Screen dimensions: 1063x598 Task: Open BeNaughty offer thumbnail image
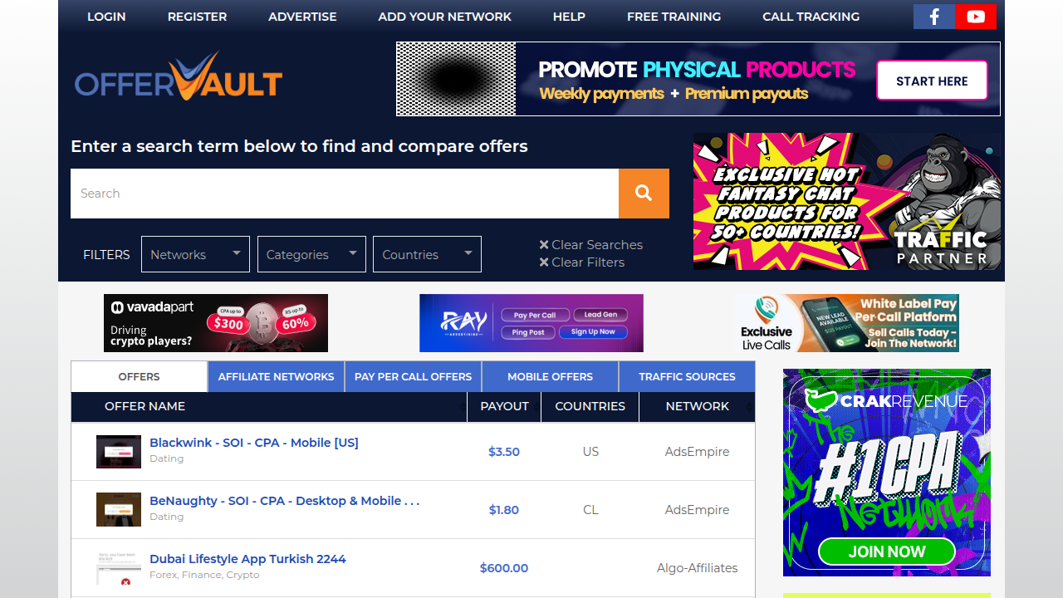119,510
